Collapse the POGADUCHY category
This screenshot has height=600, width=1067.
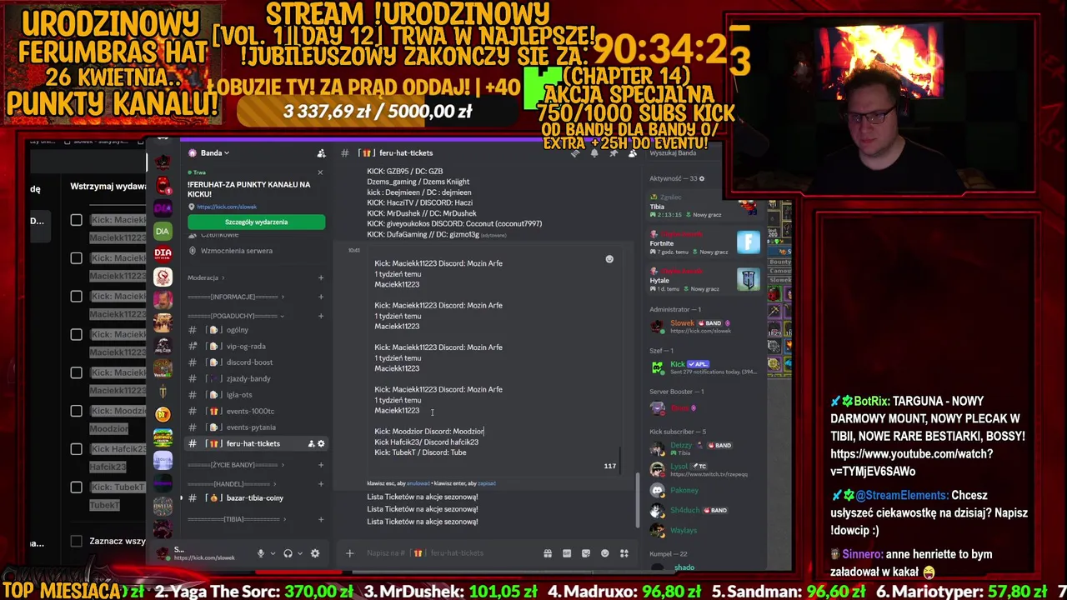coord(235,316)
